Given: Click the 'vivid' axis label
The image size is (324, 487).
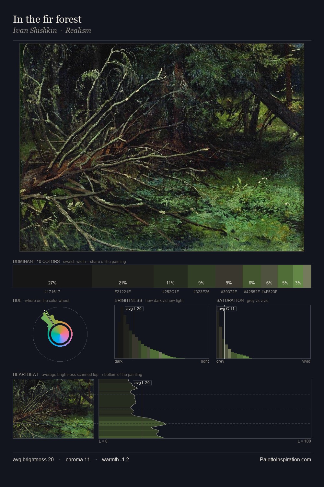Looking at the screenshot, I should (306, 361).
